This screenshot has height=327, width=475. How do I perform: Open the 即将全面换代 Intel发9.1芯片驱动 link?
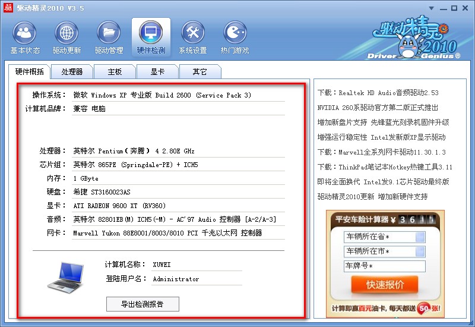[383, 182]
